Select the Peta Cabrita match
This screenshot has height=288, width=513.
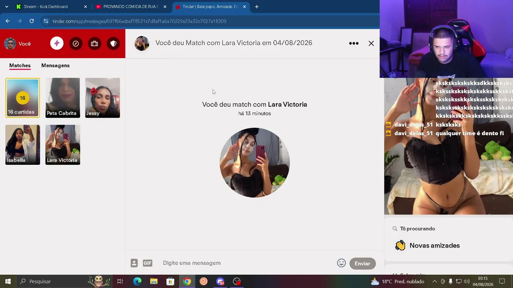63,98
